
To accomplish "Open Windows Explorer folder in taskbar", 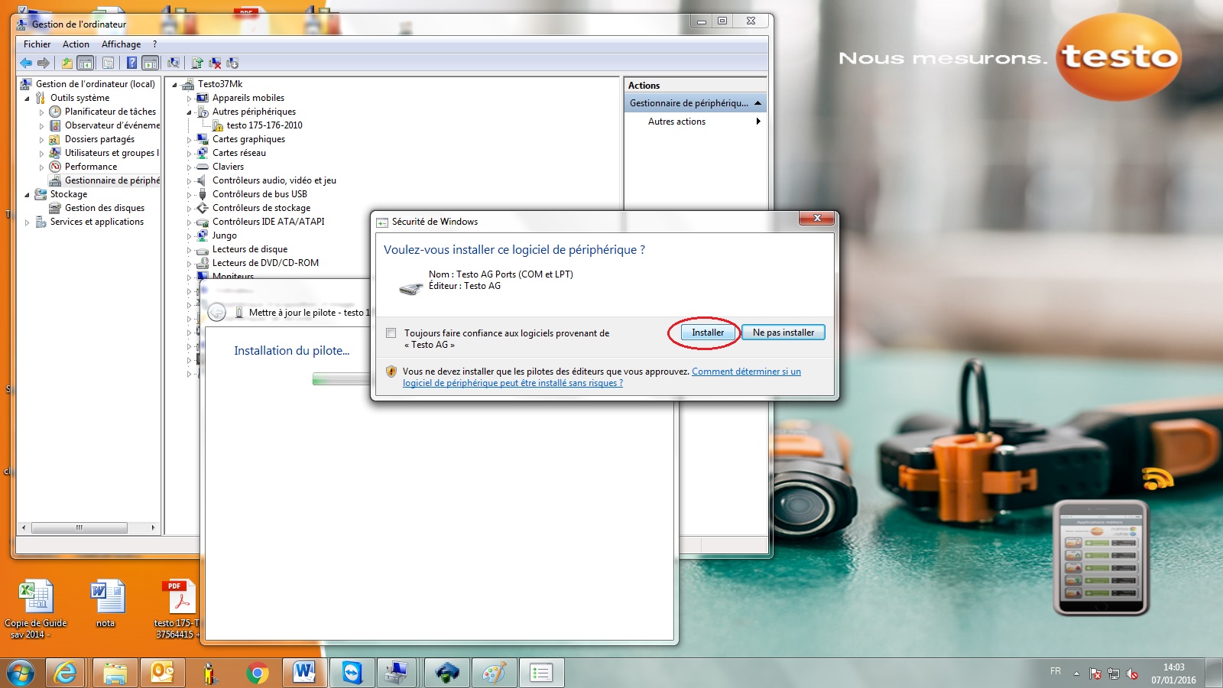I will [115, 673].
